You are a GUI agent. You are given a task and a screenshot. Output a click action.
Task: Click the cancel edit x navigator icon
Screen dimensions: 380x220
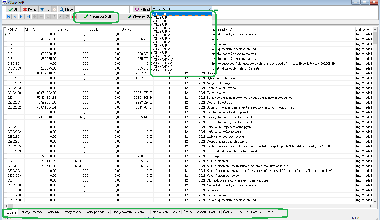[60, 17]
